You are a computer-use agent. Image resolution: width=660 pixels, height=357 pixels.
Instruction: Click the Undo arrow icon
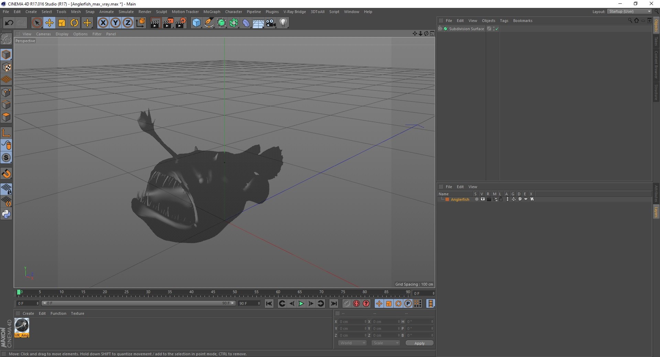(9, 23)
